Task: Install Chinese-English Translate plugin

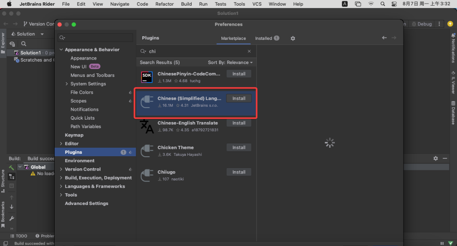Action: coord(239,123)
